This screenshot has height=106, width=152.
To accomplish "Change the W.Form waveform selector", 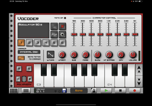I will [50, 55].
